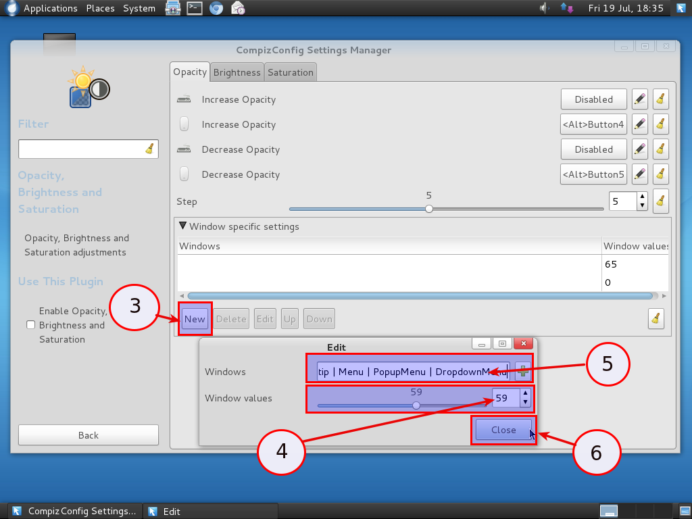
Task: Open the web browser launcher in panel
Action: tap(216, 8)
